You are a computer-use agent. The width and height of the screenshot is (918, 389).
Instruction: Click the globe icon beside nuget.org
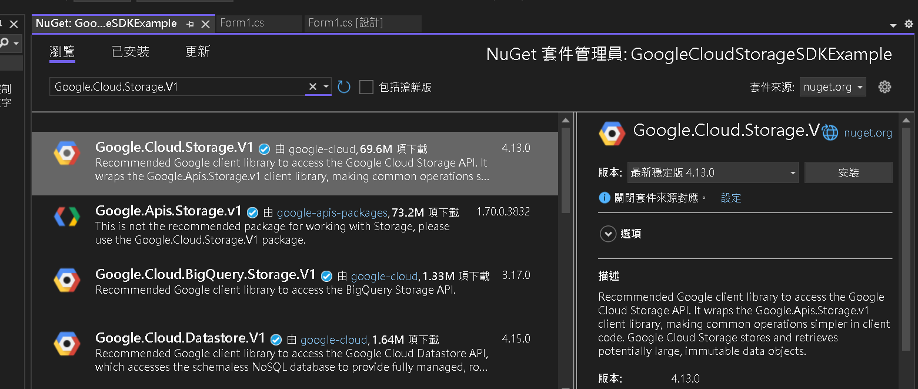click(830, 133)
